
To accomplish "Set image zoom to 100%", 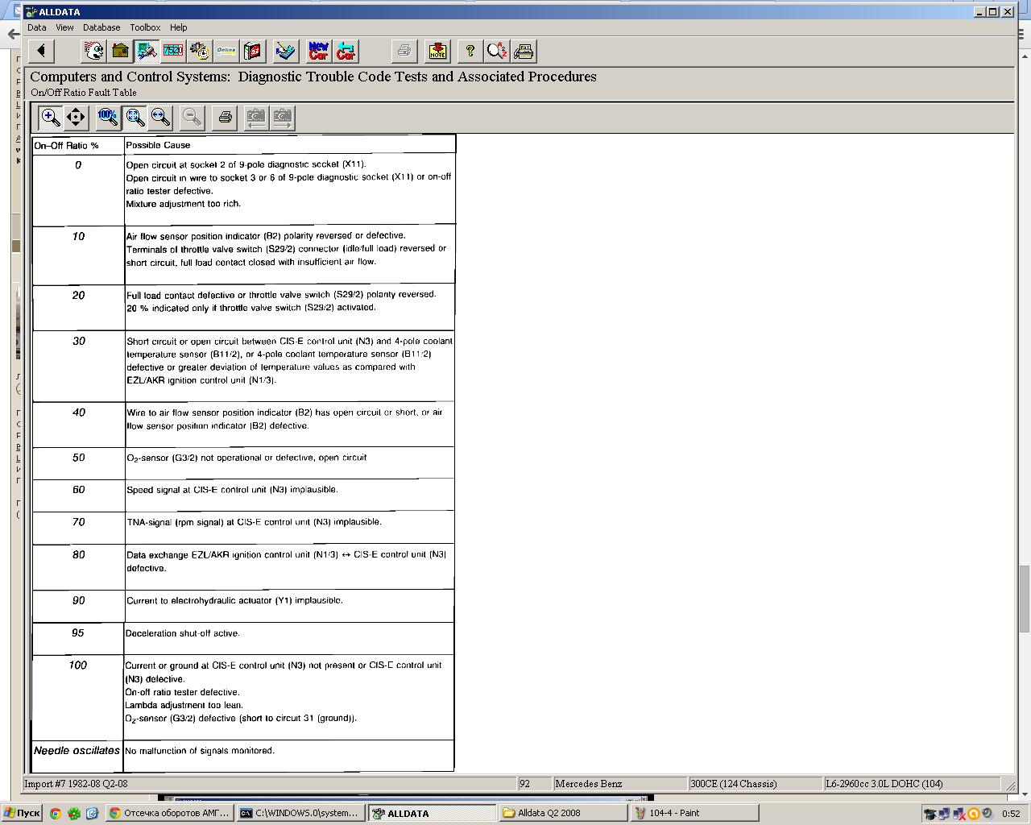I will [108, 118].
